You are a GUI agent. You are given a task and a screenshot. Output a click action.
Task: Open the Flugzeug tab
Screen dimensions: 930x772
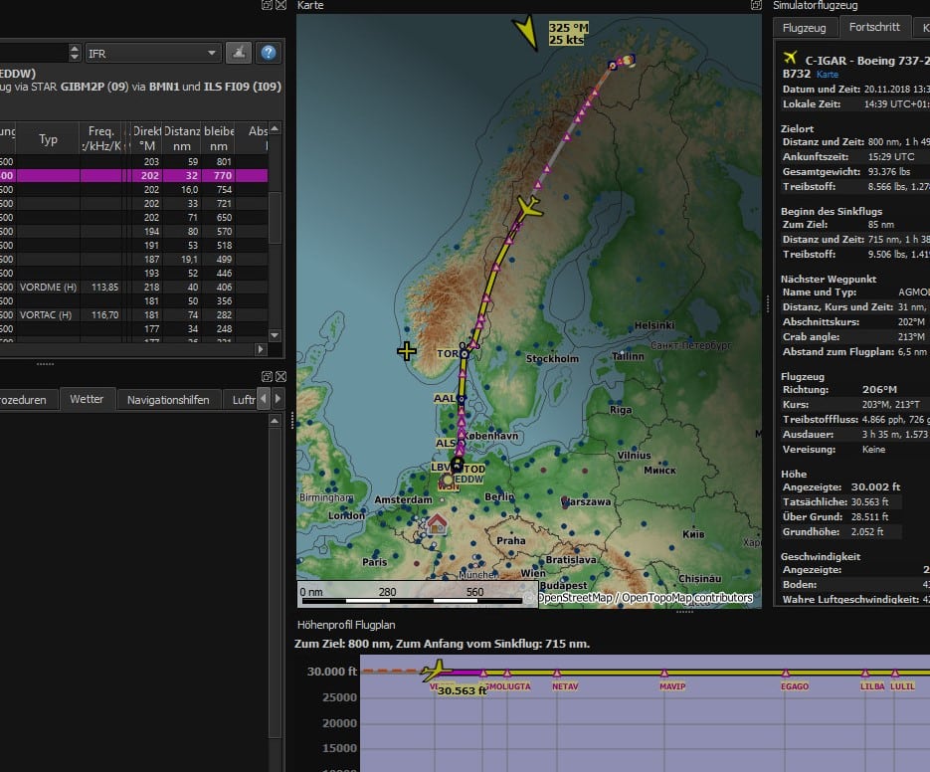pyautogui.click(x=804, y=28)
